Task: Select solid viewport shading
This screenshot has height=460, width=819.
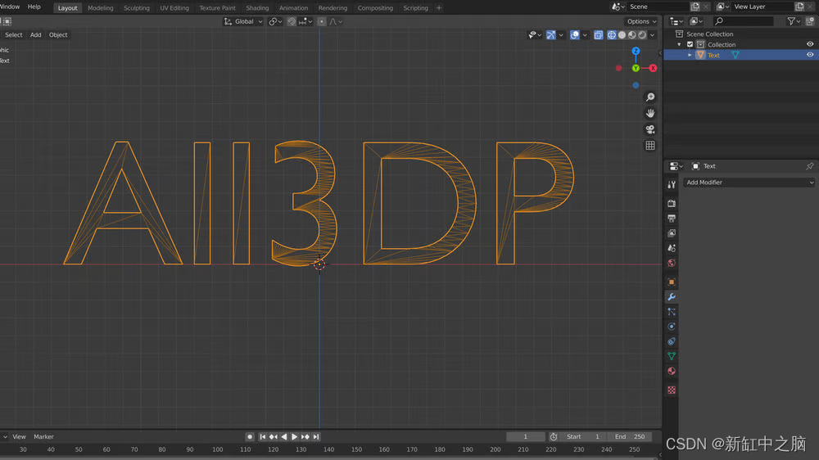Action: point(622,35)
